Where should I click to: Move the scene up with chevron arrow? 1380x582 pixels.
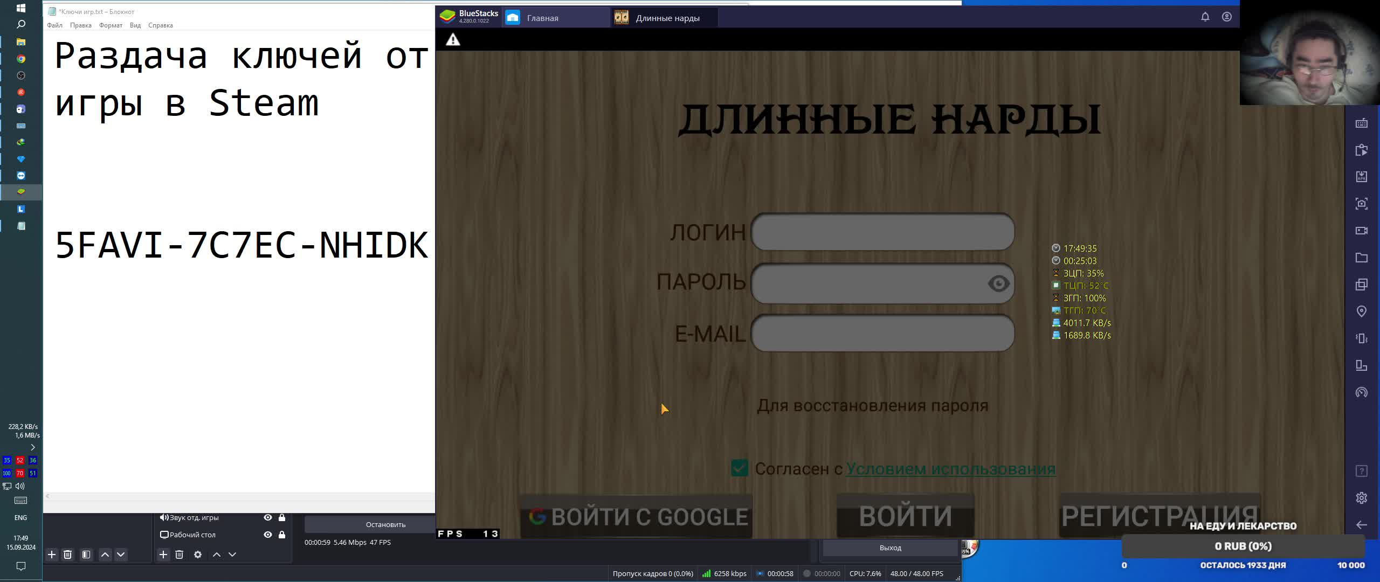[105, 555]
